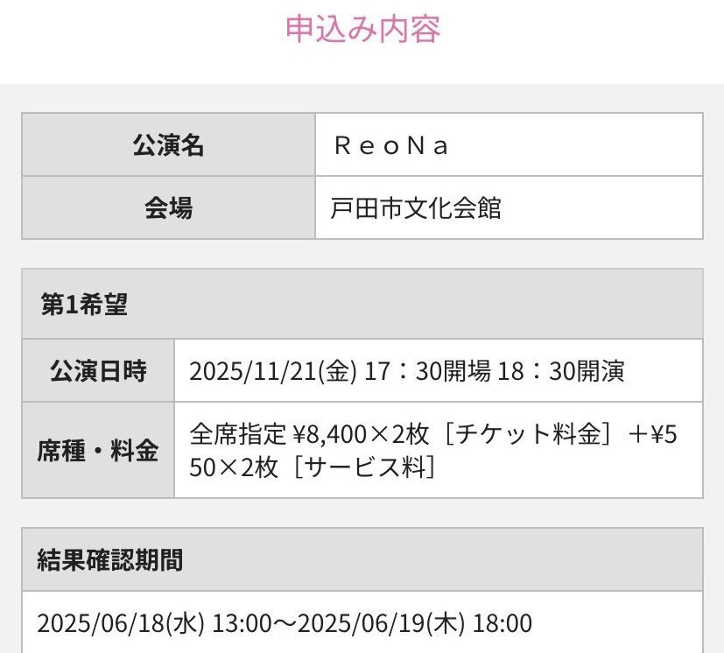Click the 申込み内容 page heading
Viewport: 724px width, 653px height.
pos(363,29)
